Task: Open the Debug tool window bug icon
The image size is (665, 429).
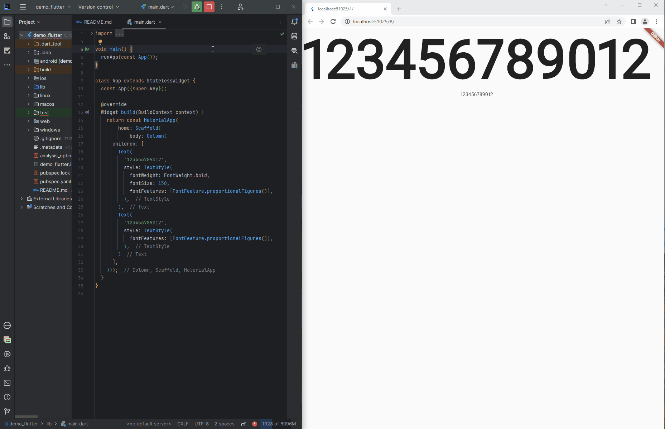Action: point(7,369)
